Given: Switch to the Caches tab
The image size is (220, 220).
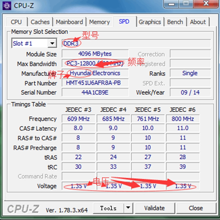Looking at the screenshot, I should tap(40, 22).
